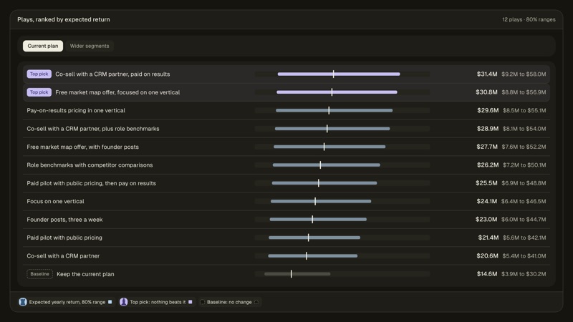Switch to the Wider segments tab
Screen dimensions: 573x322
point(90,46)
